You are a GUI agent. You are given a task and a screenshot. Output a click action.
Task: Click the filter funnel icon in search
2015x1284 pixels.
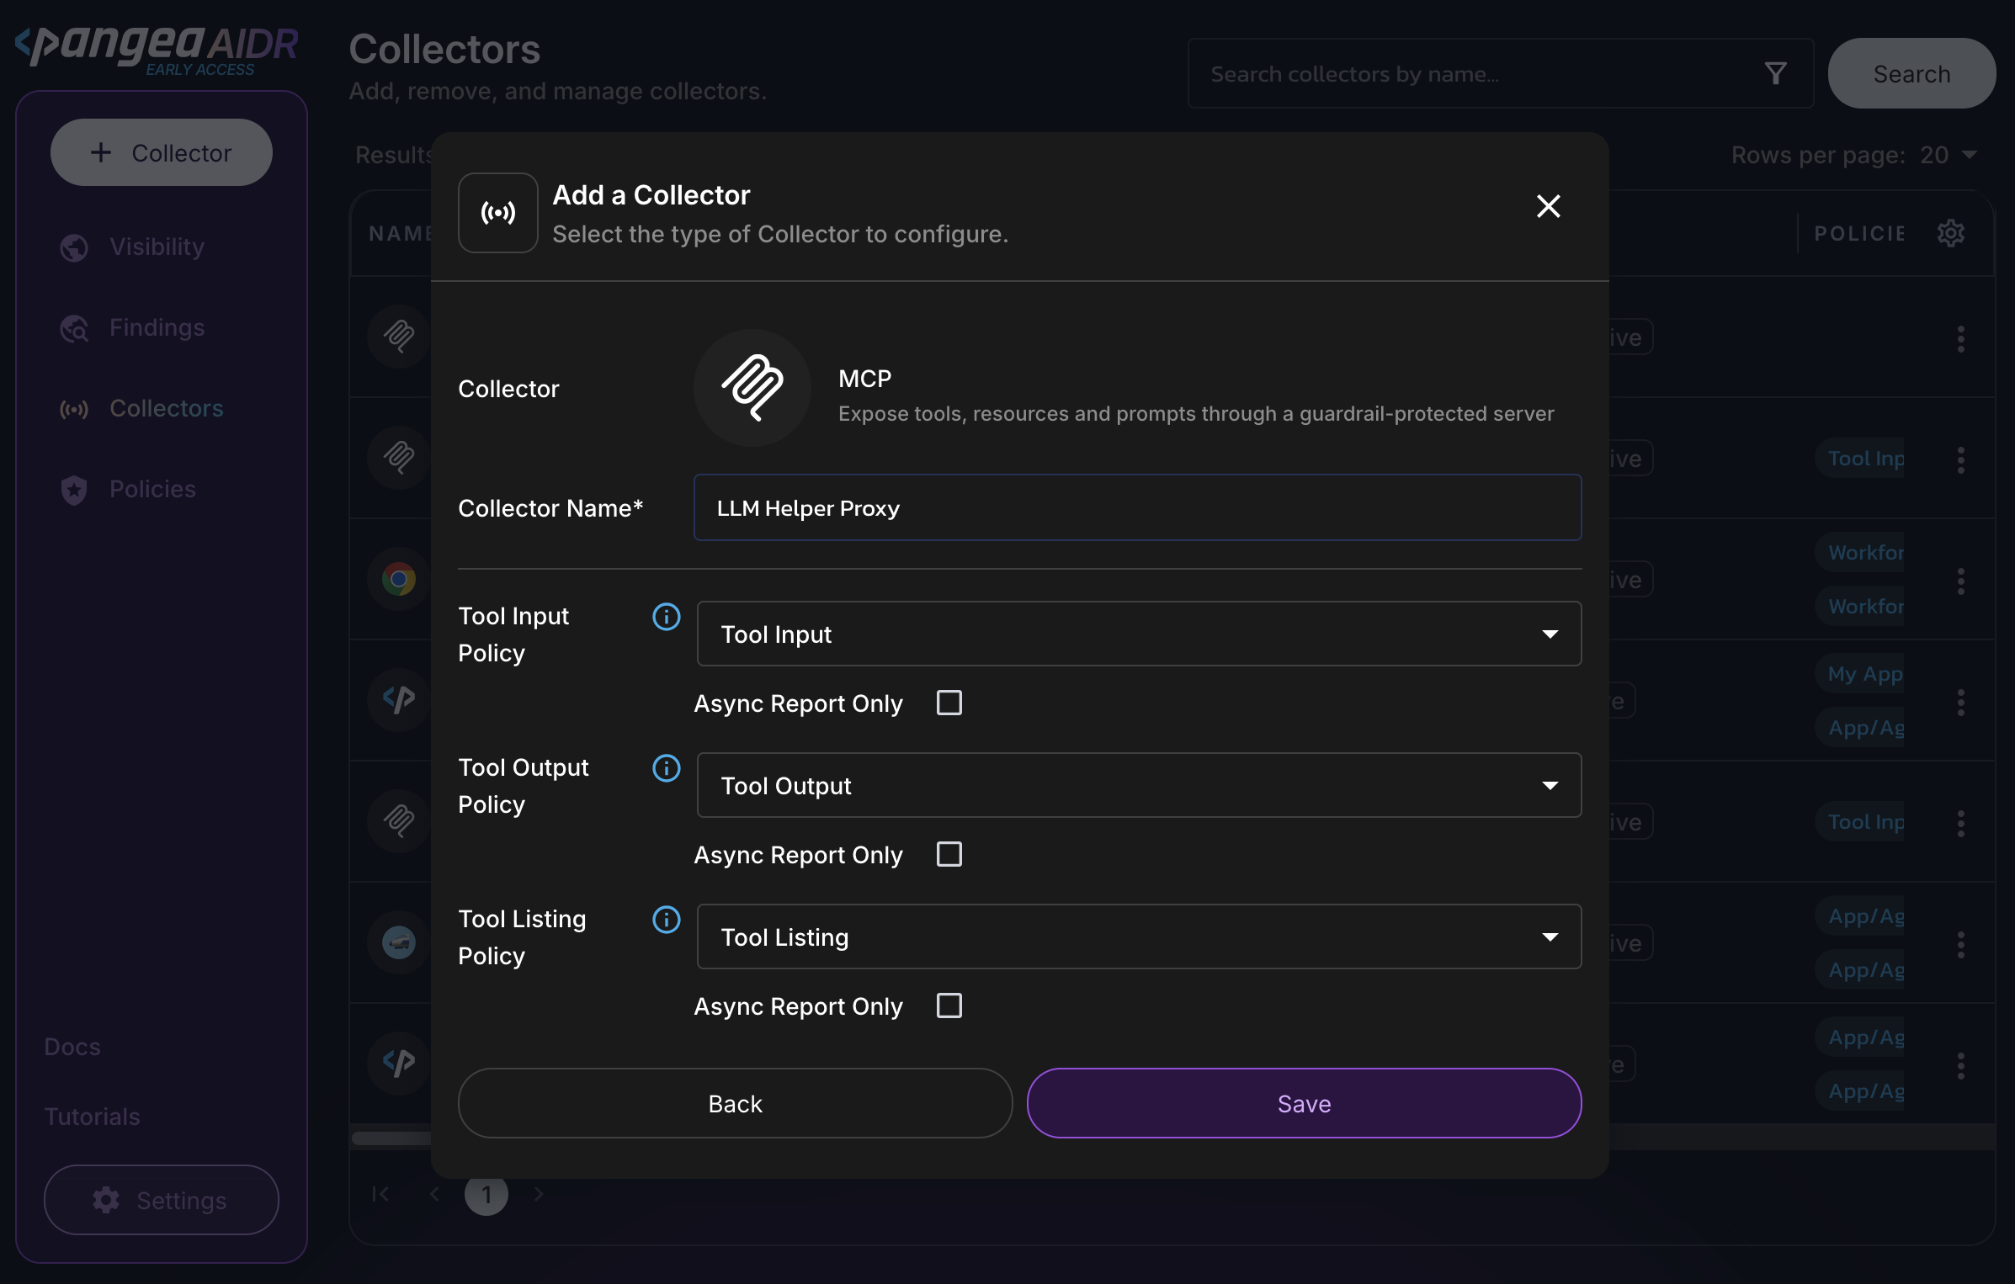coord(1775,74)
